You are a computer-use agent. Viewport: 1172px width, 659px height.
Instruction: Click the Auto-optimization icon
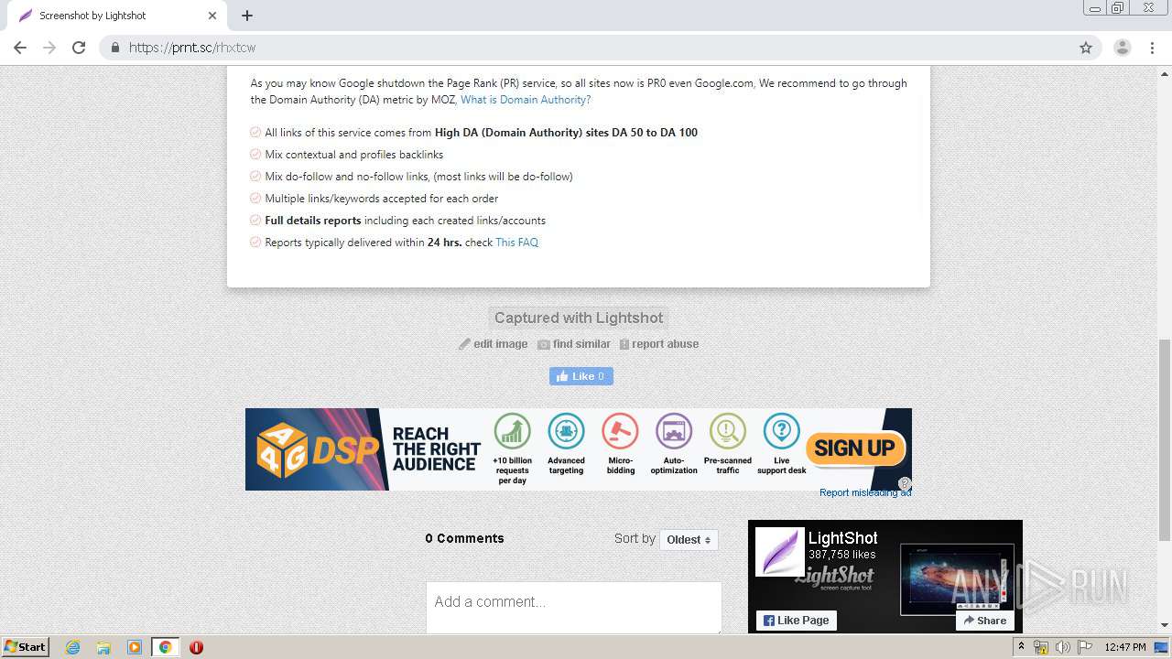point(674,430)
